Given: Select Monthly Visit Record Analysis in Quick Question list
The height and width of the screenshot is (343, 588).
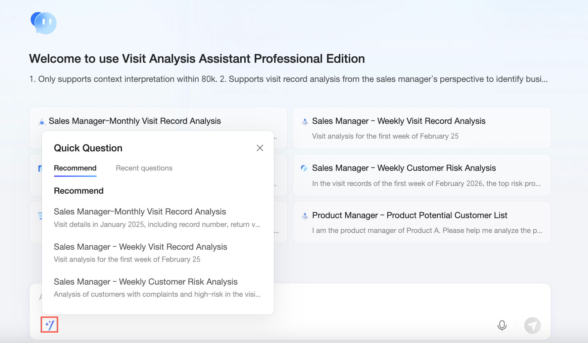Looking at the screenshot, I should (140, 212).
